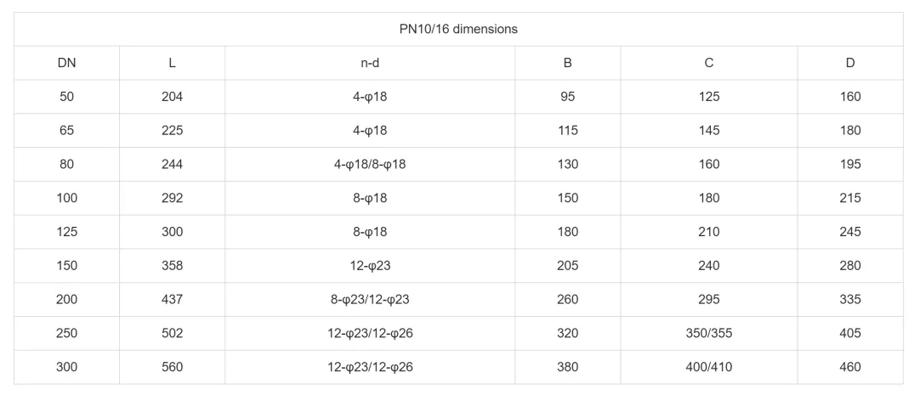The image size is (920, 395).
Task: Click the L value 437 cell
Action: [172, 299]
